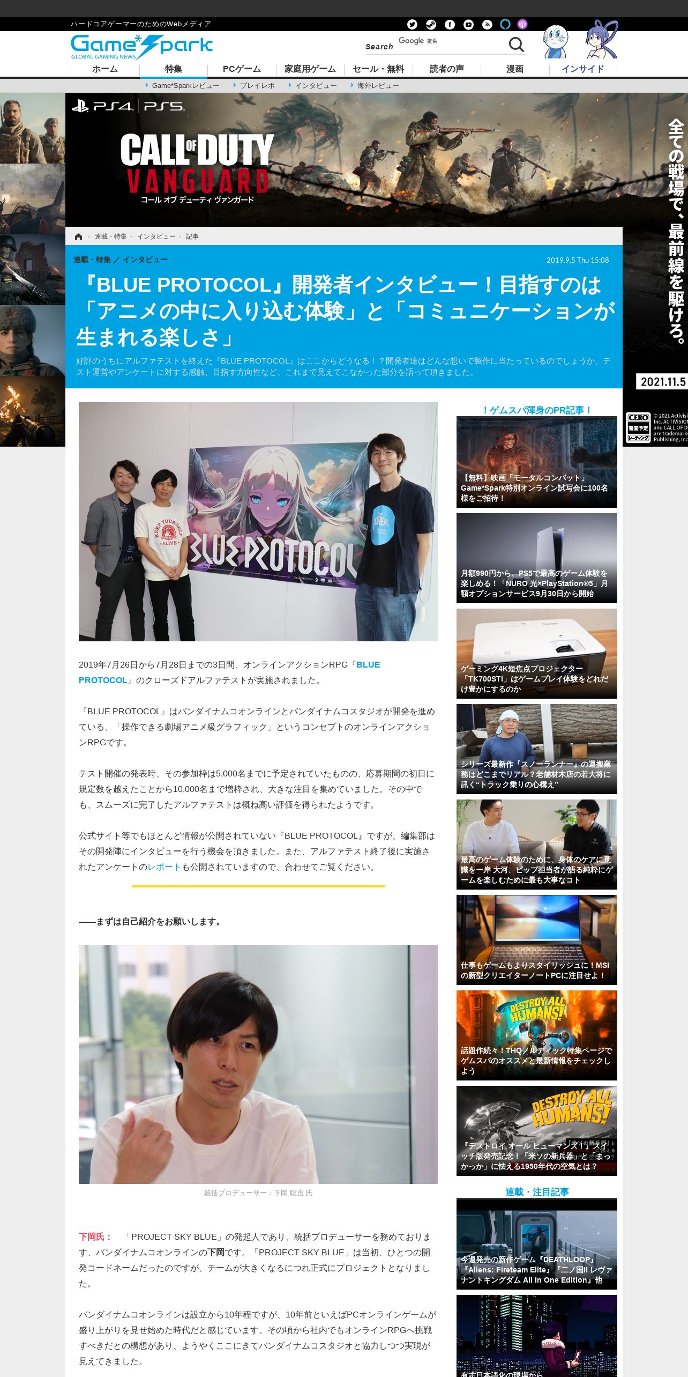
Task: Click the search magnifier icon
Action: [516, 45]
